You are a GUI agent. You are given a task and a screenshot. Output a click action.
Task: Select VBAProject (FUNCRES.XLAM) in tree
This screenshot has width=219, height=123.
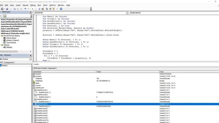[x=12, y=31]
